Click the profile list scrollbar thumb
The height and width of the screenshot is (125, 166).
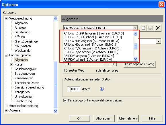click(x=135, y=46)
